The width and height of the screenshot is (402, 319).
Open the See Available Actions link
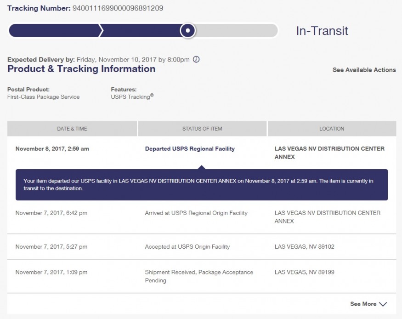click(x=364, y=70)
